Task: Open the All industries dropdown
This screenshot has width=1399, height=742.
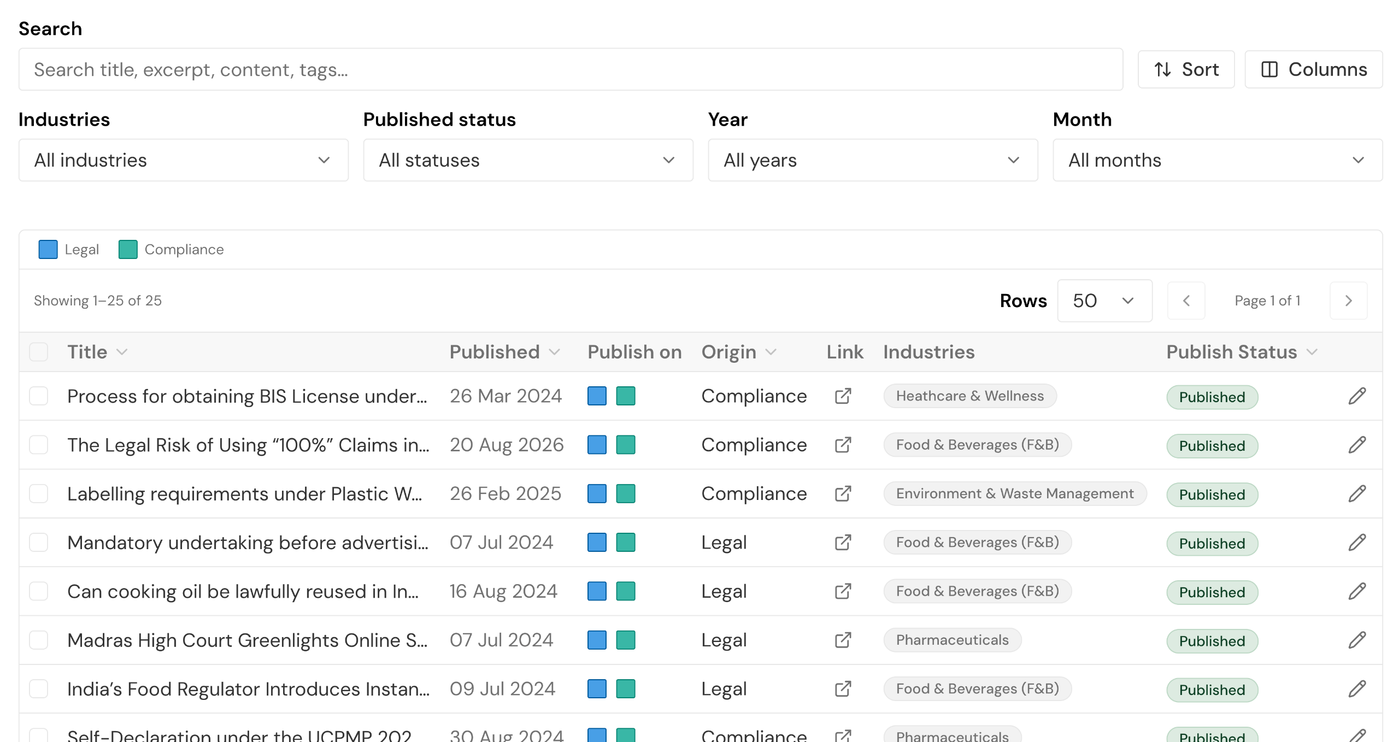Action: click(x=184, y=160)
